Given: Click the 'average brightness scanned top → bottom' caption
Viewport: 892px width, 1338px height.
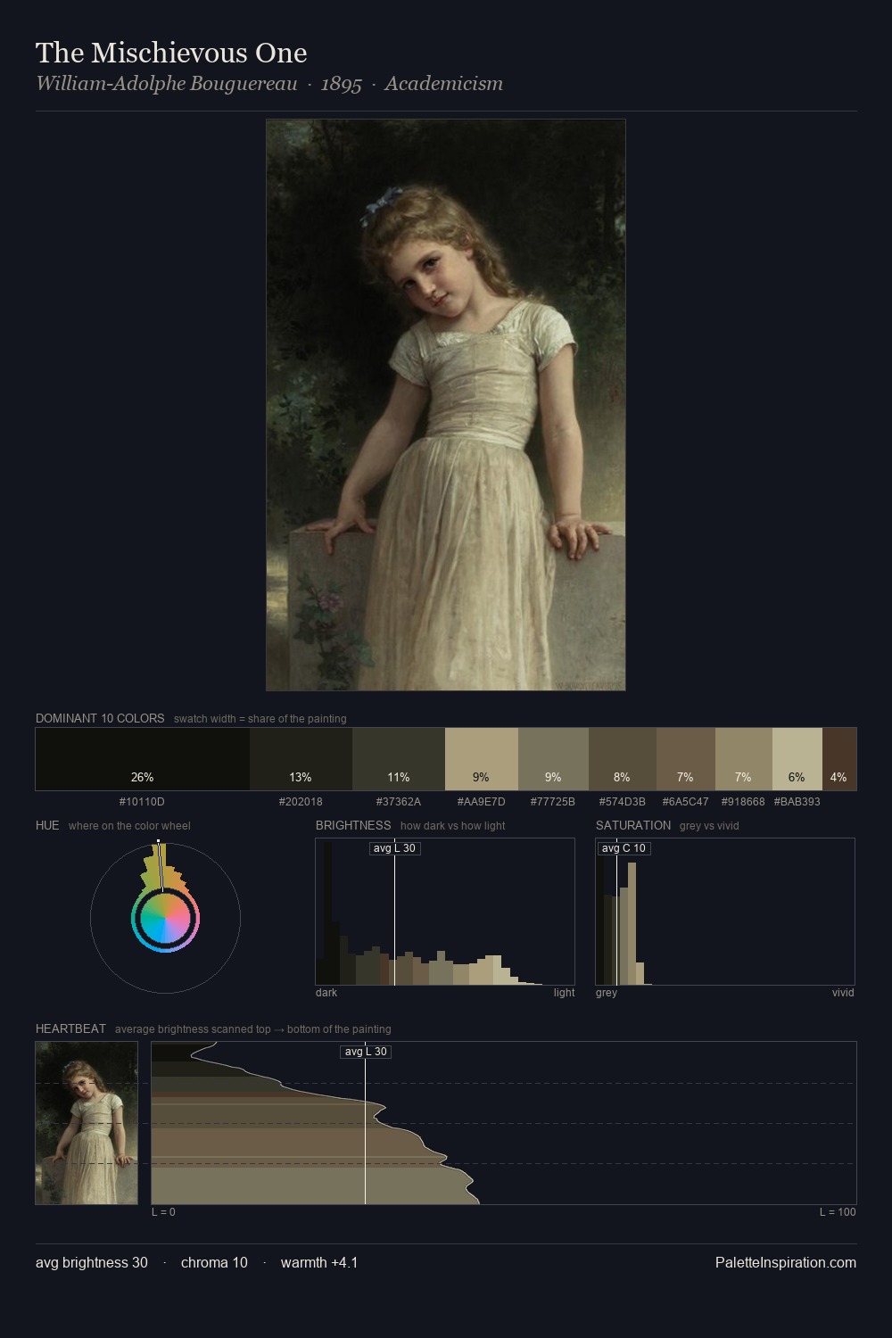Looking at the screenshot, I should coord(252,1029).
